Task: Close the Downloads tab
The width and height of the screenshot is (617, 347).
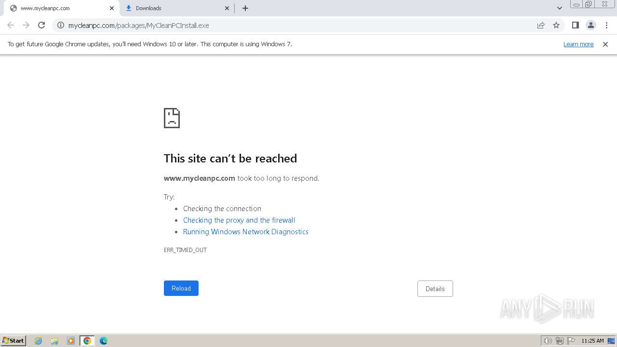Action: point(228,8)
